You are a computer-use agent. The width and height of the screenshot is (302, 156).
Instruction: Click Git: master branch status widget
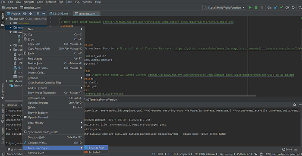click(228, 154)
